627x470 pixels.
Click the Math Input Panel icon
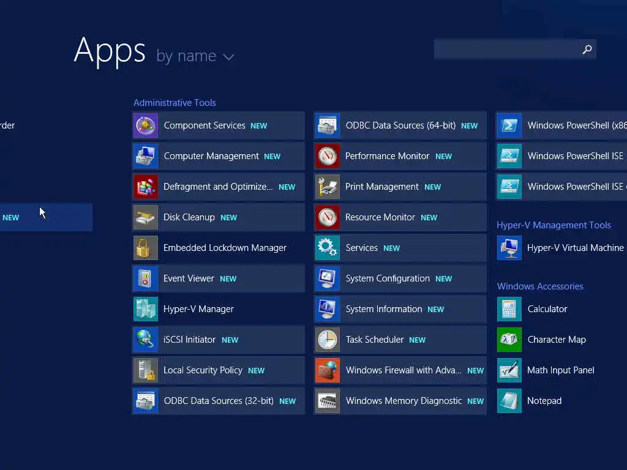coord(509,370)
